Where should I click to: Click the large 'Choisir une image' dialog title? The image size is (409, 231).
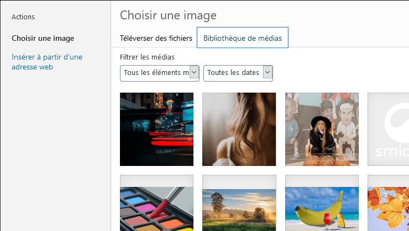click(168, 15)
